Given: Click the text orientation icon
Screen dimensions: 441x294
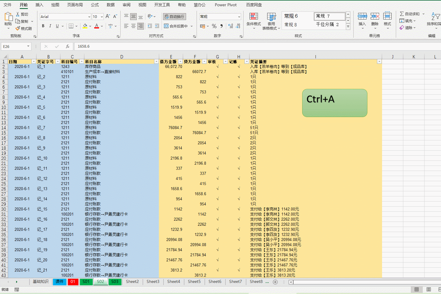Looking at the screenshot, I should [x=150, y=16].
